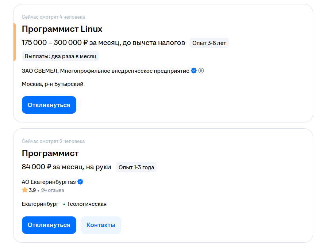The height and width of the screenshot is (246, 323).
Task: Click the verified employer badge next to ЗАО СВЕМЕЛ
Action: click(x=193, y=71)
